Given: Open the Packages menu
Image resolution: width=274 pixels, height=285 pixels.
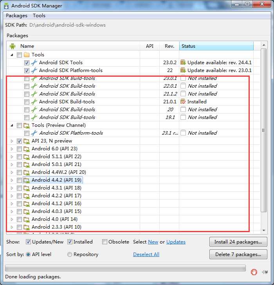Looking at the screenshot, I should pos(16,16).
